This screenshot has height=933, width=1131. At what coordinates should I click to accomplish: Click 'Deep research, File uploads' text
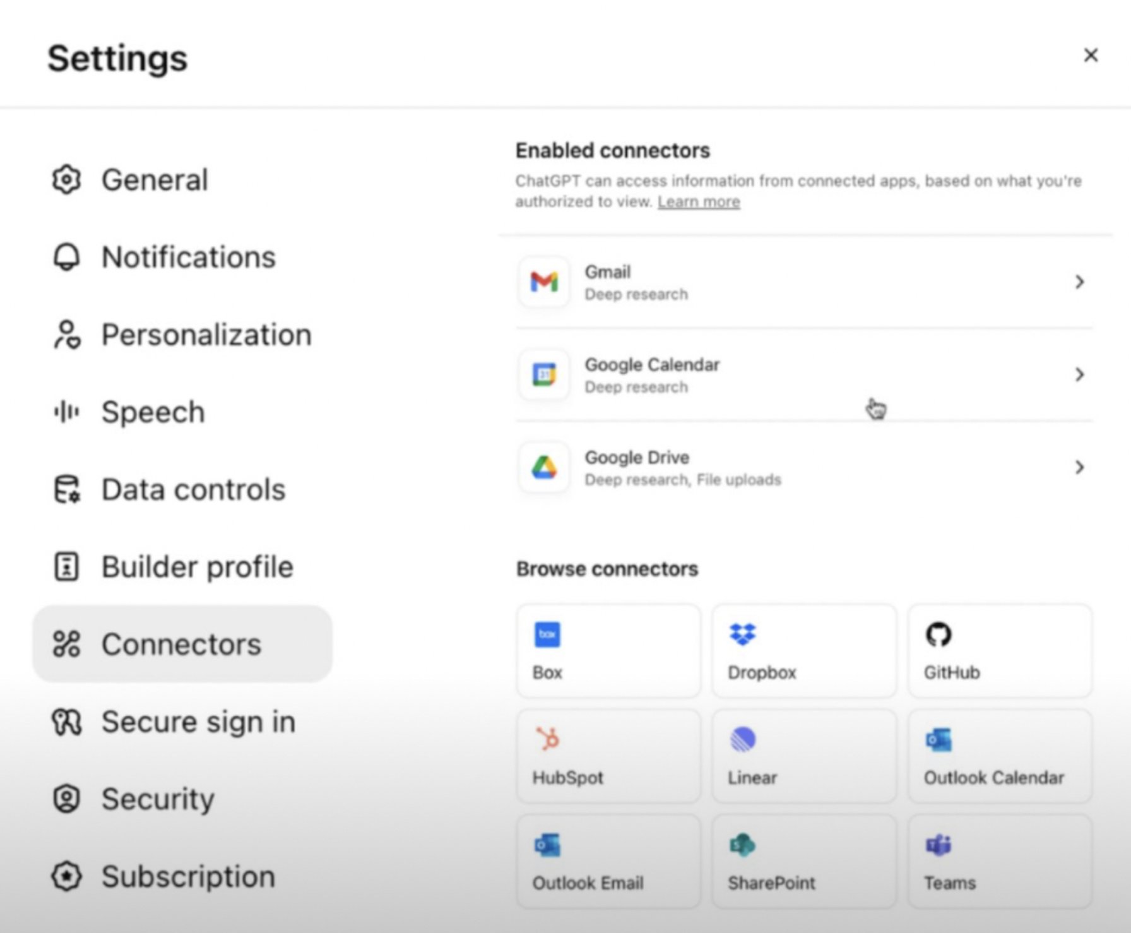pos(683,480)
